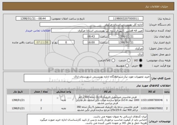This screenshot has width=177, height=125.
Task: Click the need date in row 1
Action: pyautogui.click(x=18, y=100)
